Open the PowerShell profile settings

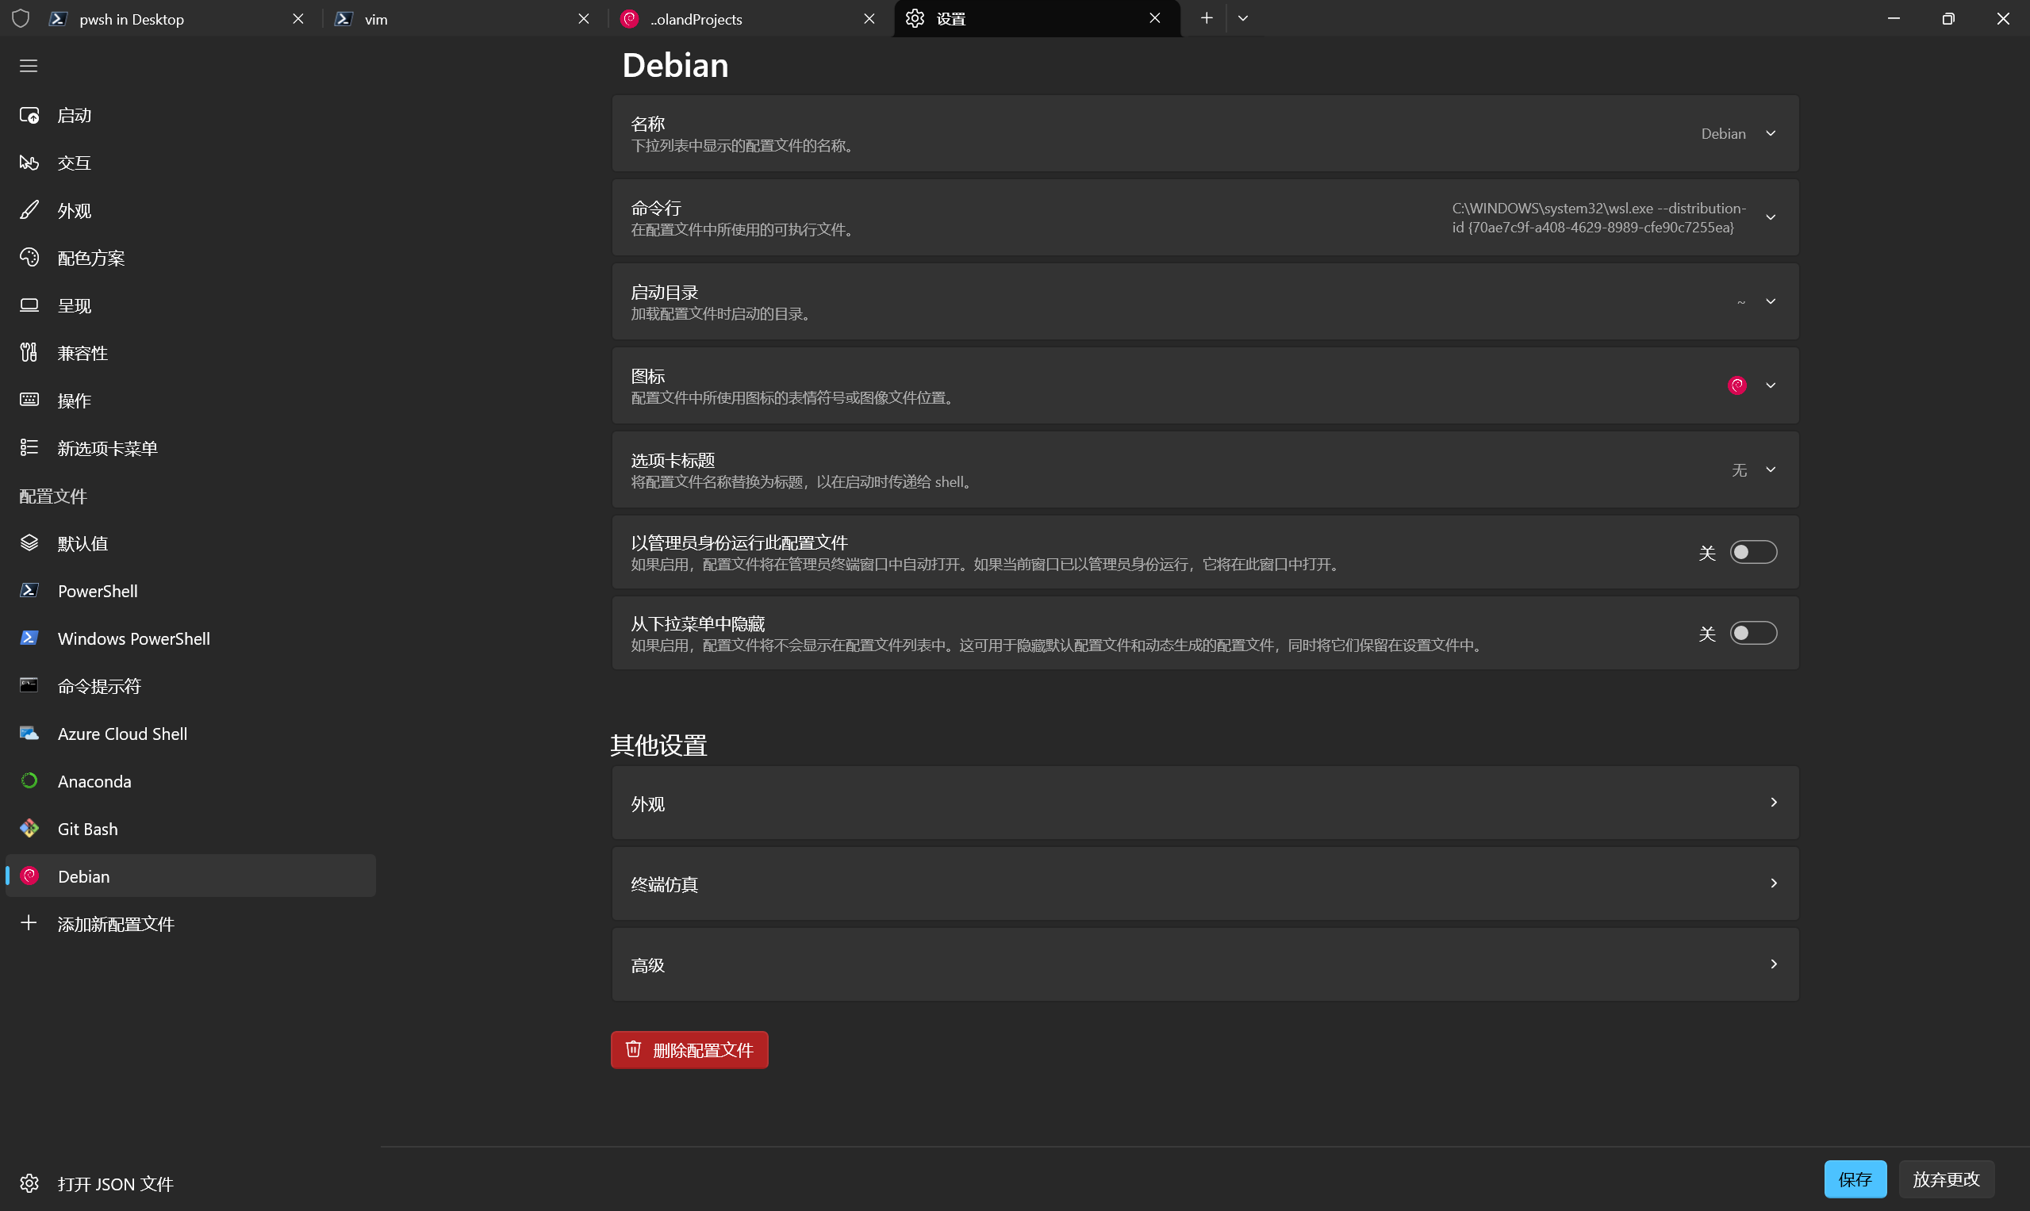[98, 591]
